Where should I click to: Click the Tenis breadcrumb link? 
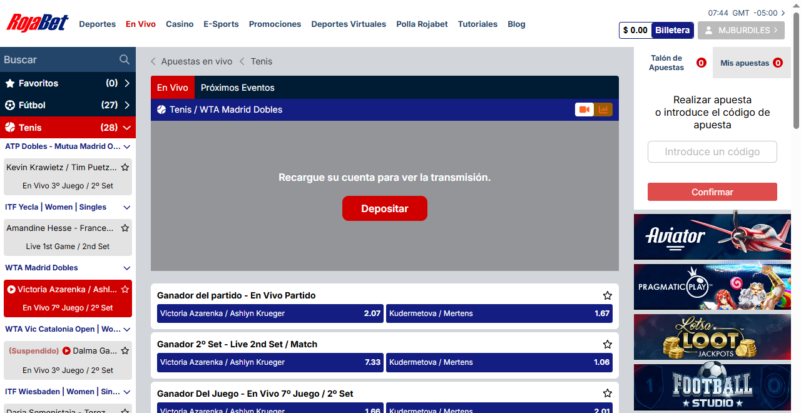coord(262,61)
